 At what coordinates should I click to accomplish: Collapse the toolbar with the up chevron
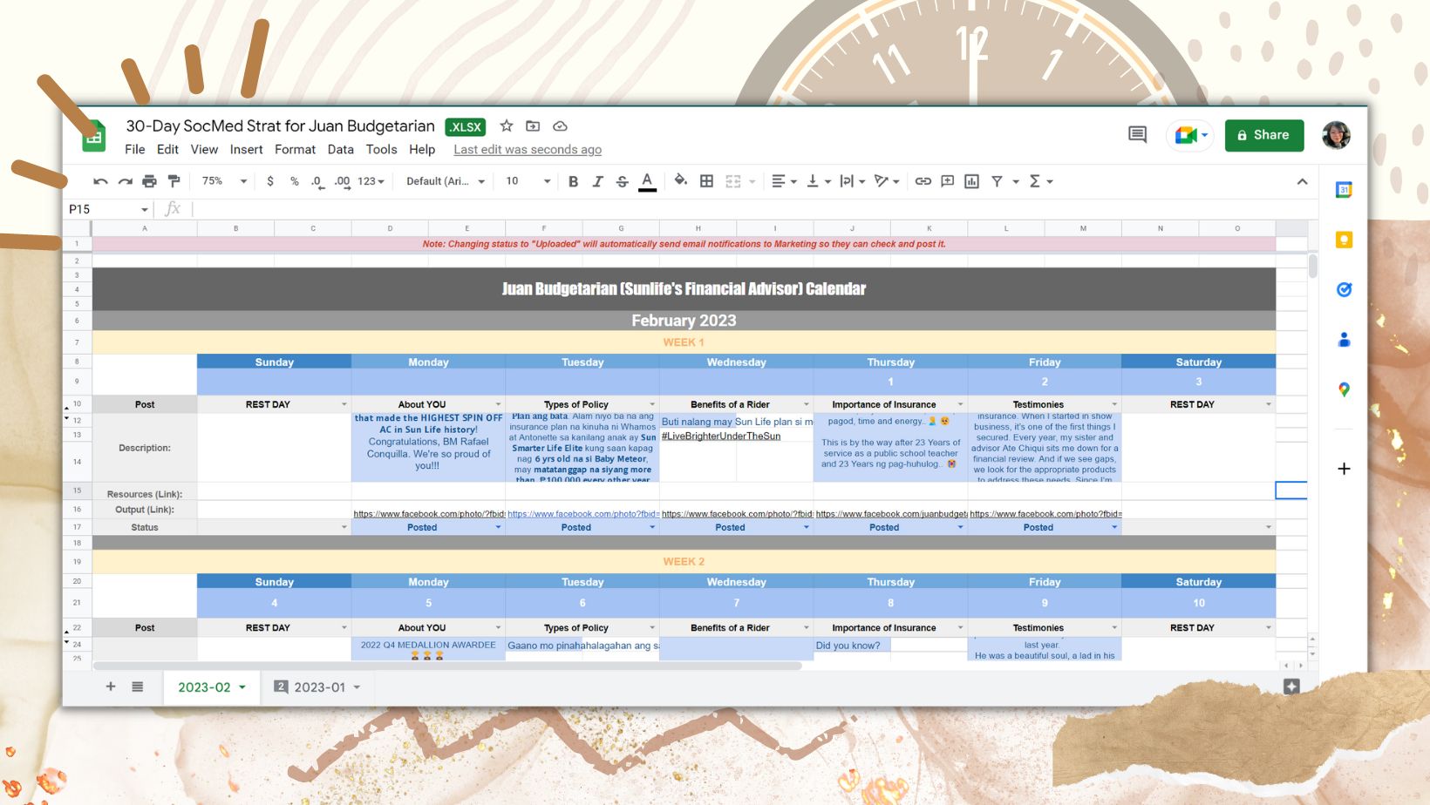(1302, 181)
